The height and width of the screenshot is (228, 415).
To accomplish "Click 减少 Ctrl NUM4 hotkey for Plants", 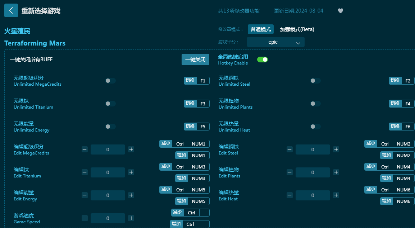I will point(389,167).
